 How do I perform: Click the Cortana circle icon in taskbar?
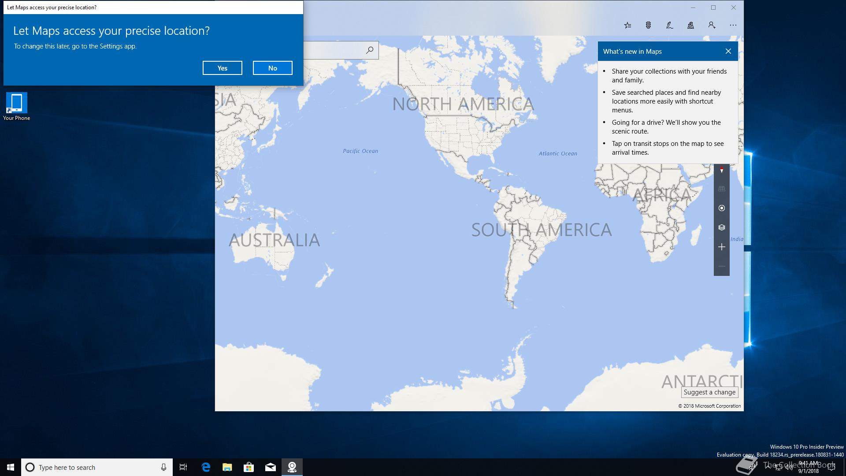coord(30,467)
